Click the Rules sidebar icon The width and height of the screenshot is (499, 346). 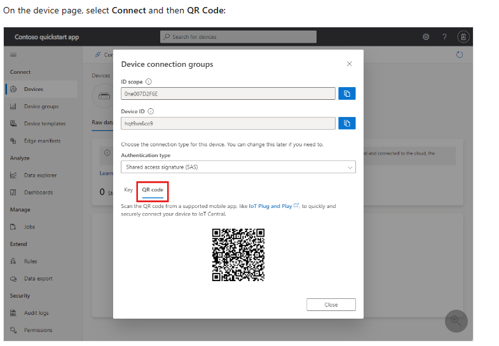pos(13,261)
